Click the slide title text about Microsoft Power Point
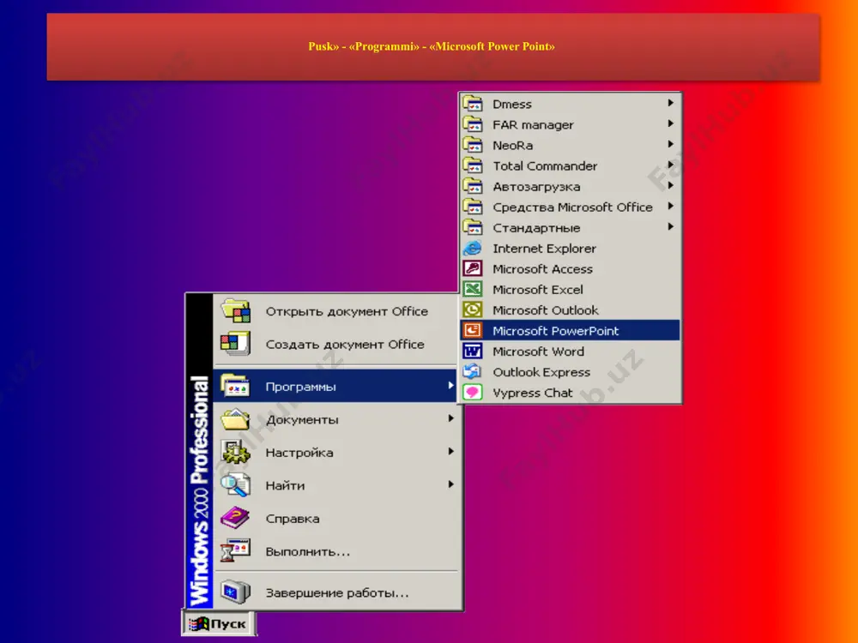 click(432, 46)
